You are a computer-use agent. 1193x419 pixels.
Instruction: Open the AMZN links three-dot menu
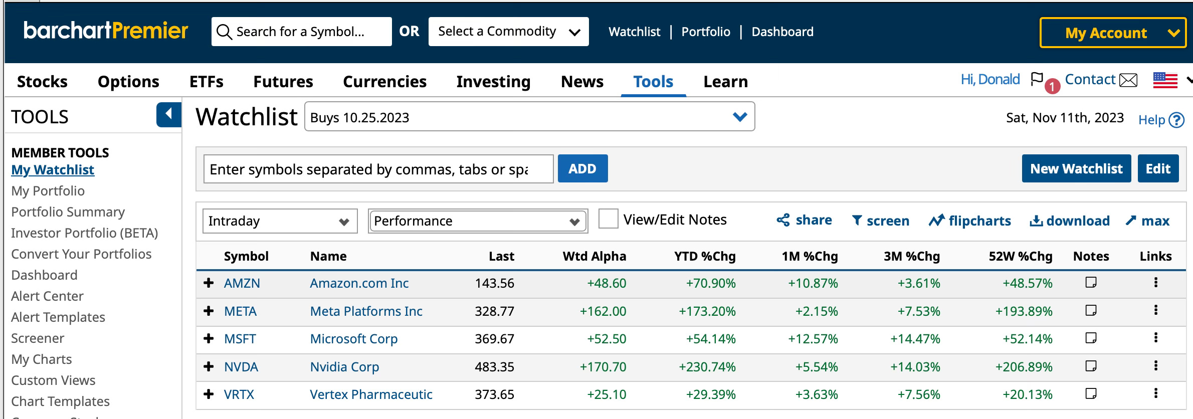point(1156,283)
